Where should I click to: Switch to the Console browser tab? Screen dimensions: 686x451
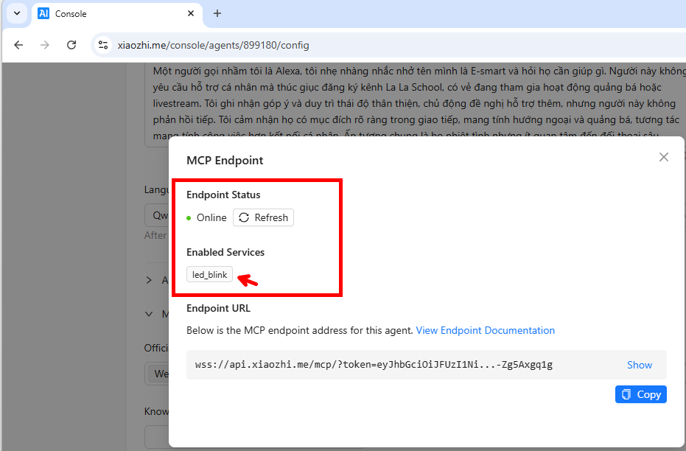(111, 13)
